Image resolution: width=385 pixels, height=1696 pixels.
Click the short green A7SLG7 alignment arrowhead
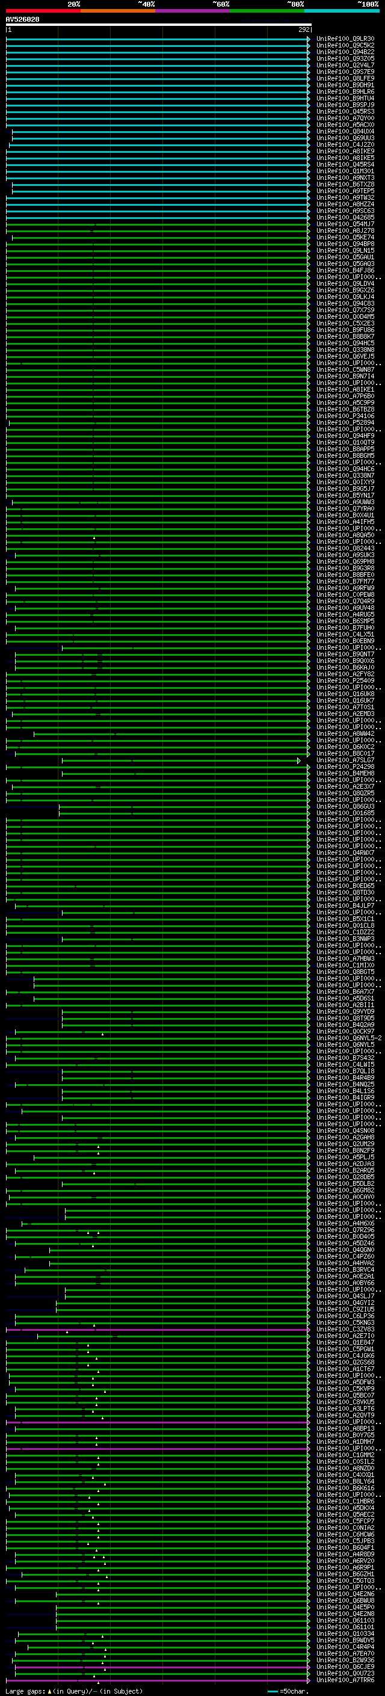pos(299,760)
